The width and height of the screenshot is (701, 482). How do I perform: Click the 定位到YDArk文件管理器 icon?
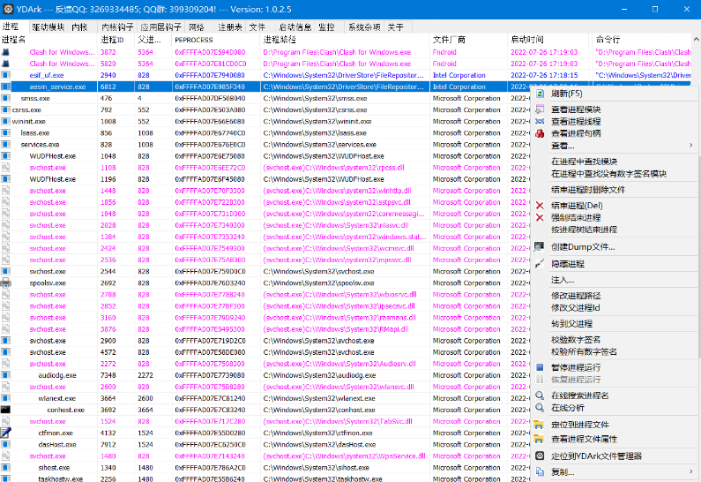540,456
